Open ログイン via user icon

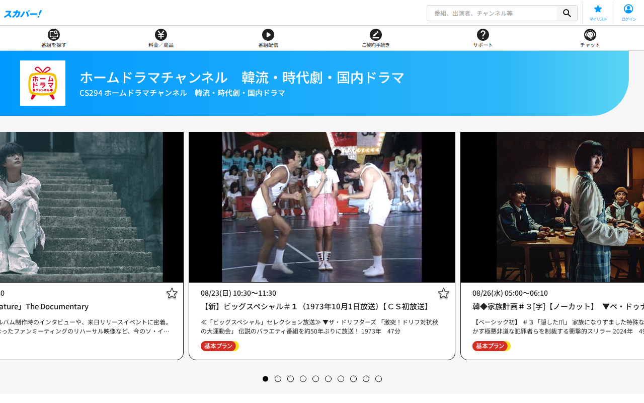point(628,13)
